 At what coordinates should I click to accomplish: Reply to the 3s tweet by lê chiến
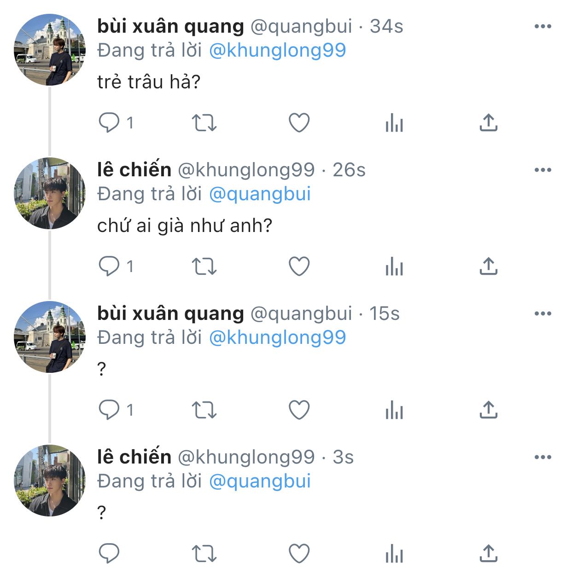[110, 554]
